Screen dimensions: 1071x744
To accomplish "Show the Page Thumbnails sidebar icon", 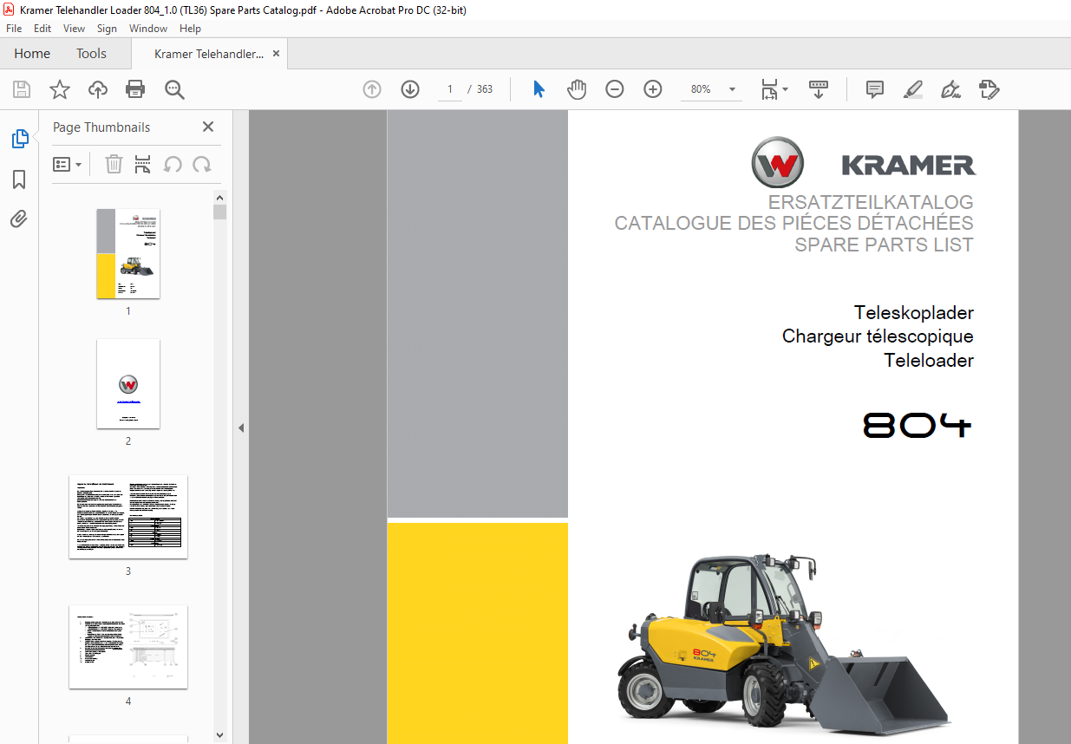I will pos(19,139).
